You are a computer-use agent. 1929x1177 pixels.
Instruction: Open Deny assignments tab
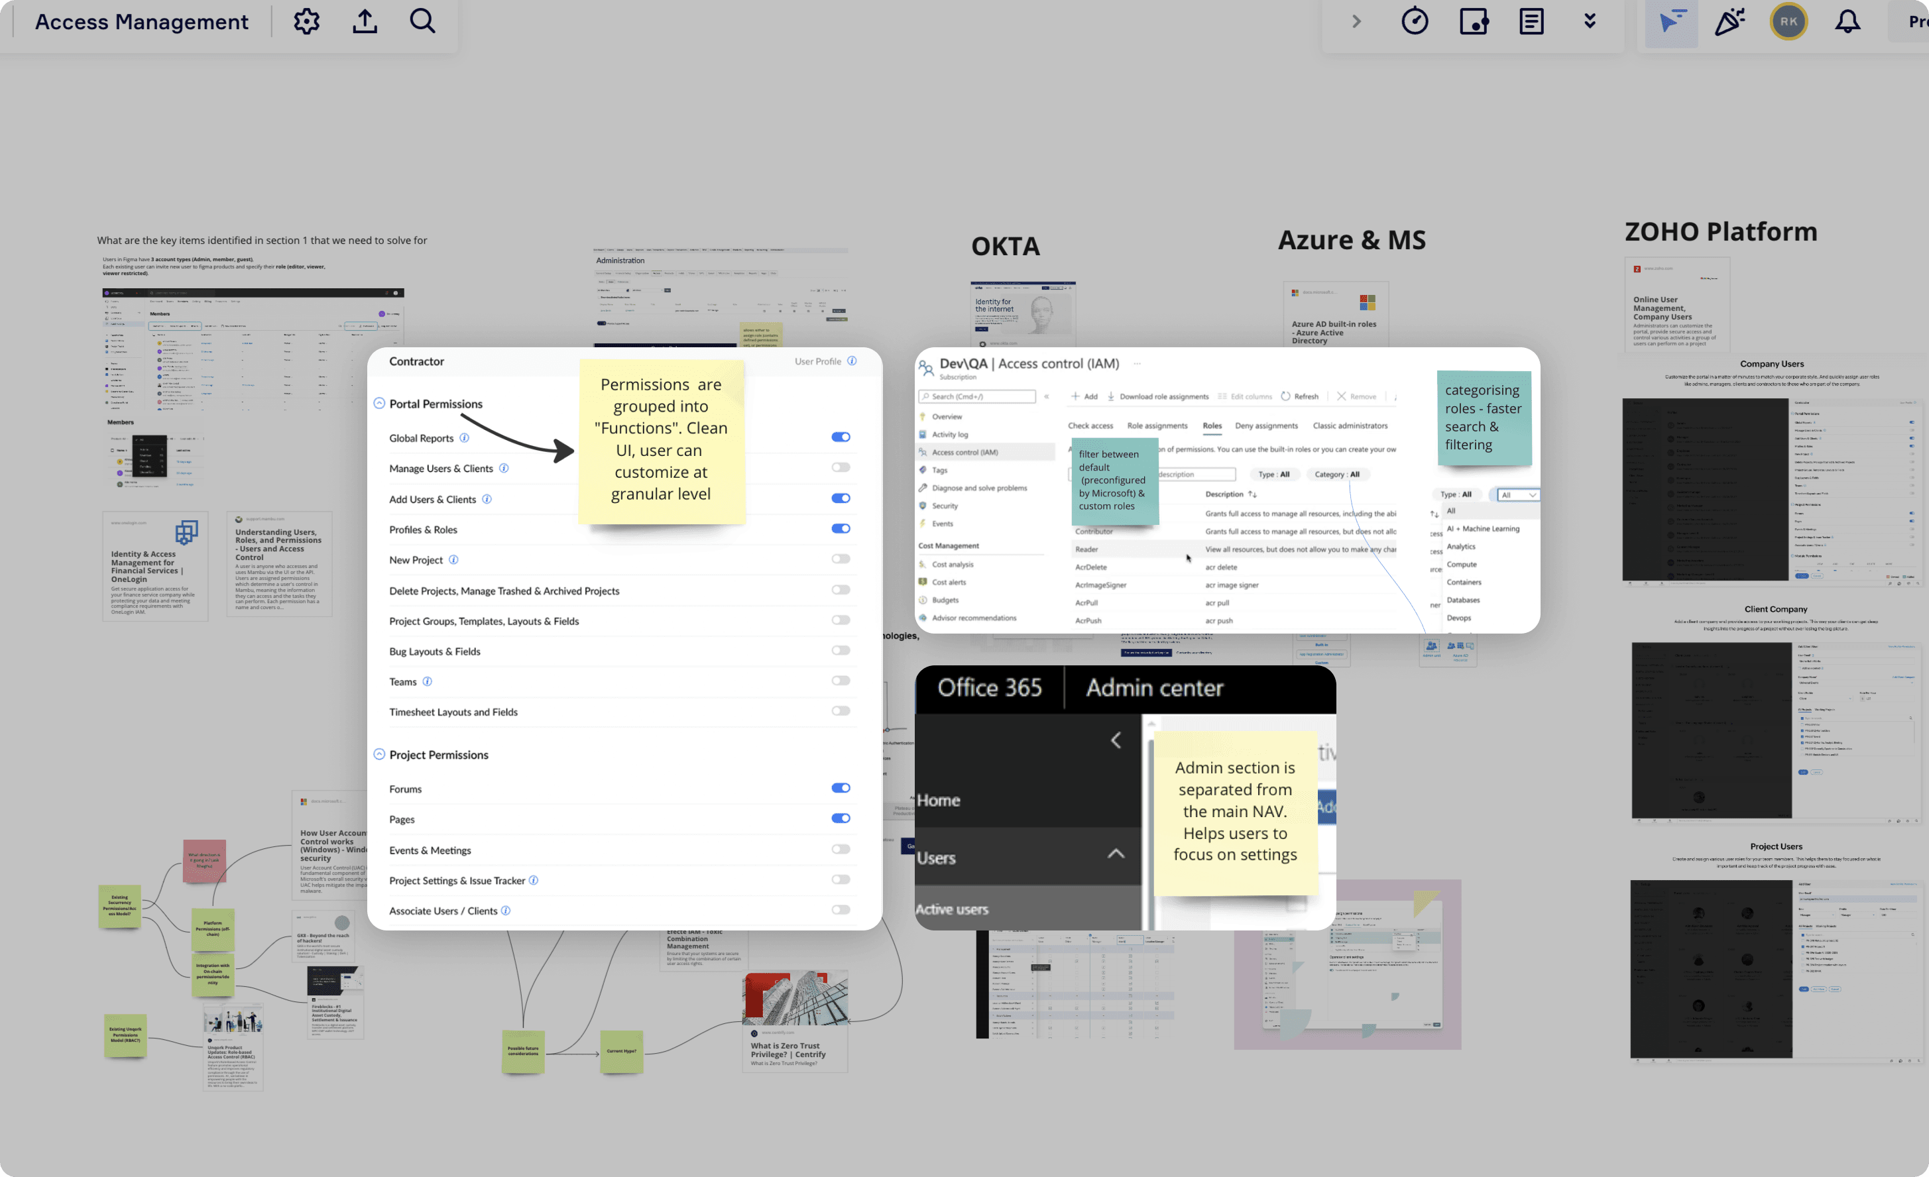(1266, 425)
